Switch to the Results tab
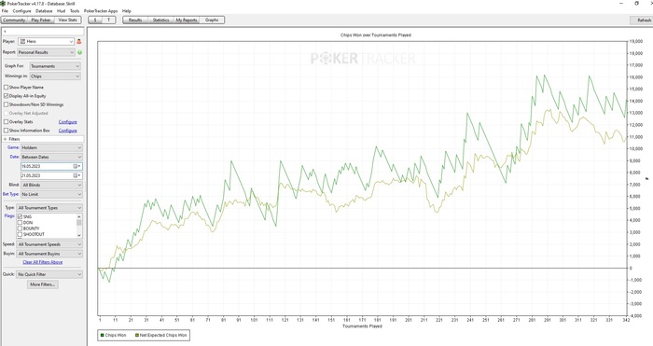Image resolution: width=653 pixels, height=346 pixels. click(135, 20)
